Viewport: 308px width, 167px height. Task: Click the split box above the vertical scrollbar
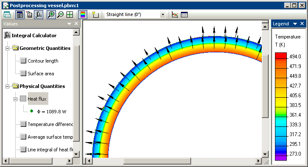click(x=265, y=22)
